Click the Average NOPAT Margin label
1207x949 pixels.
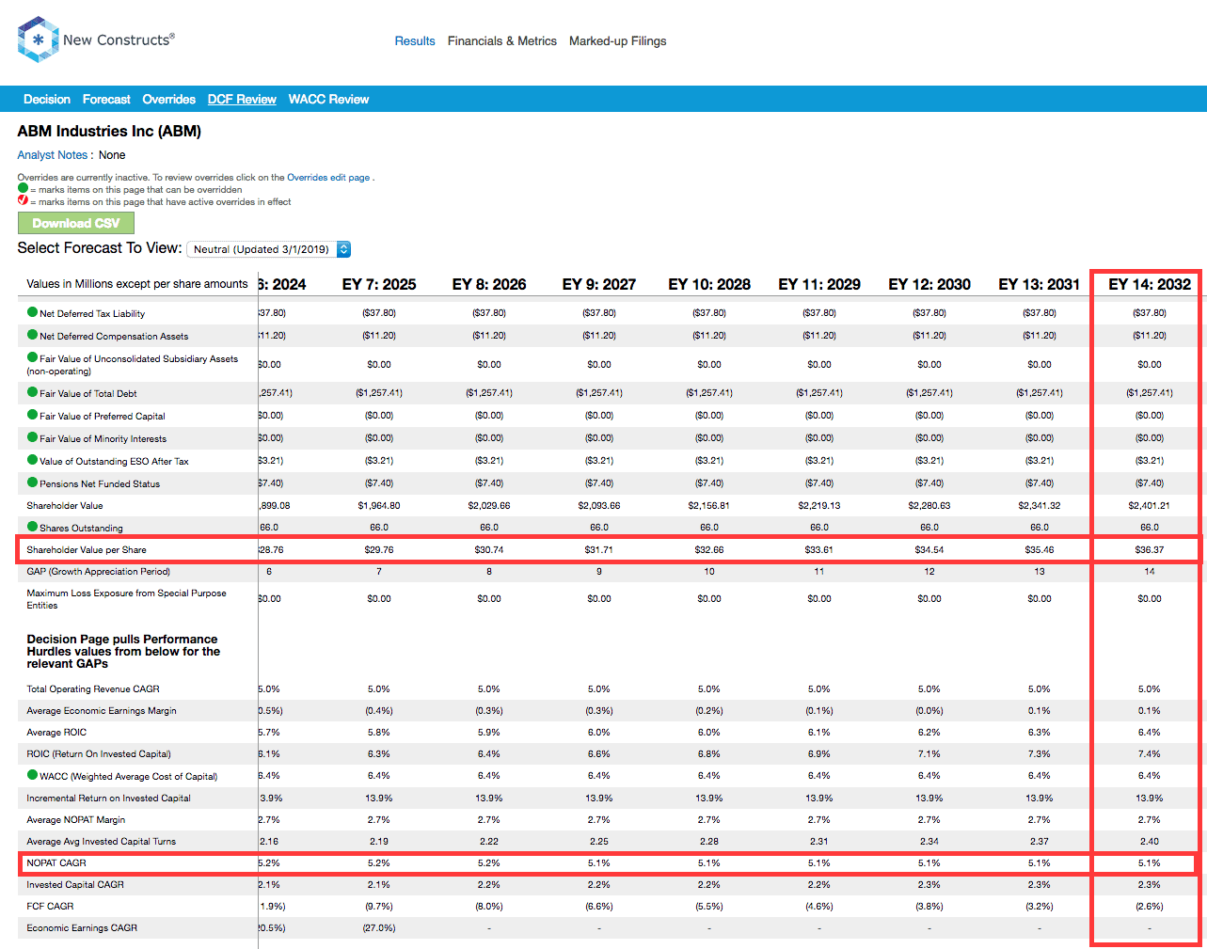point(76,820)
